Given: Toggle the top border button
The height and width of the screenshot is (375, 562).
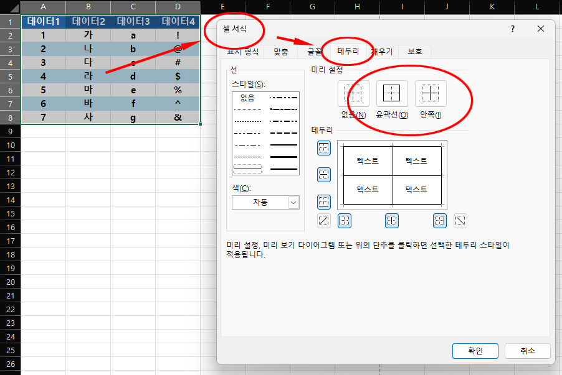Looking at the screenshot, I should (x=323, y=148).
